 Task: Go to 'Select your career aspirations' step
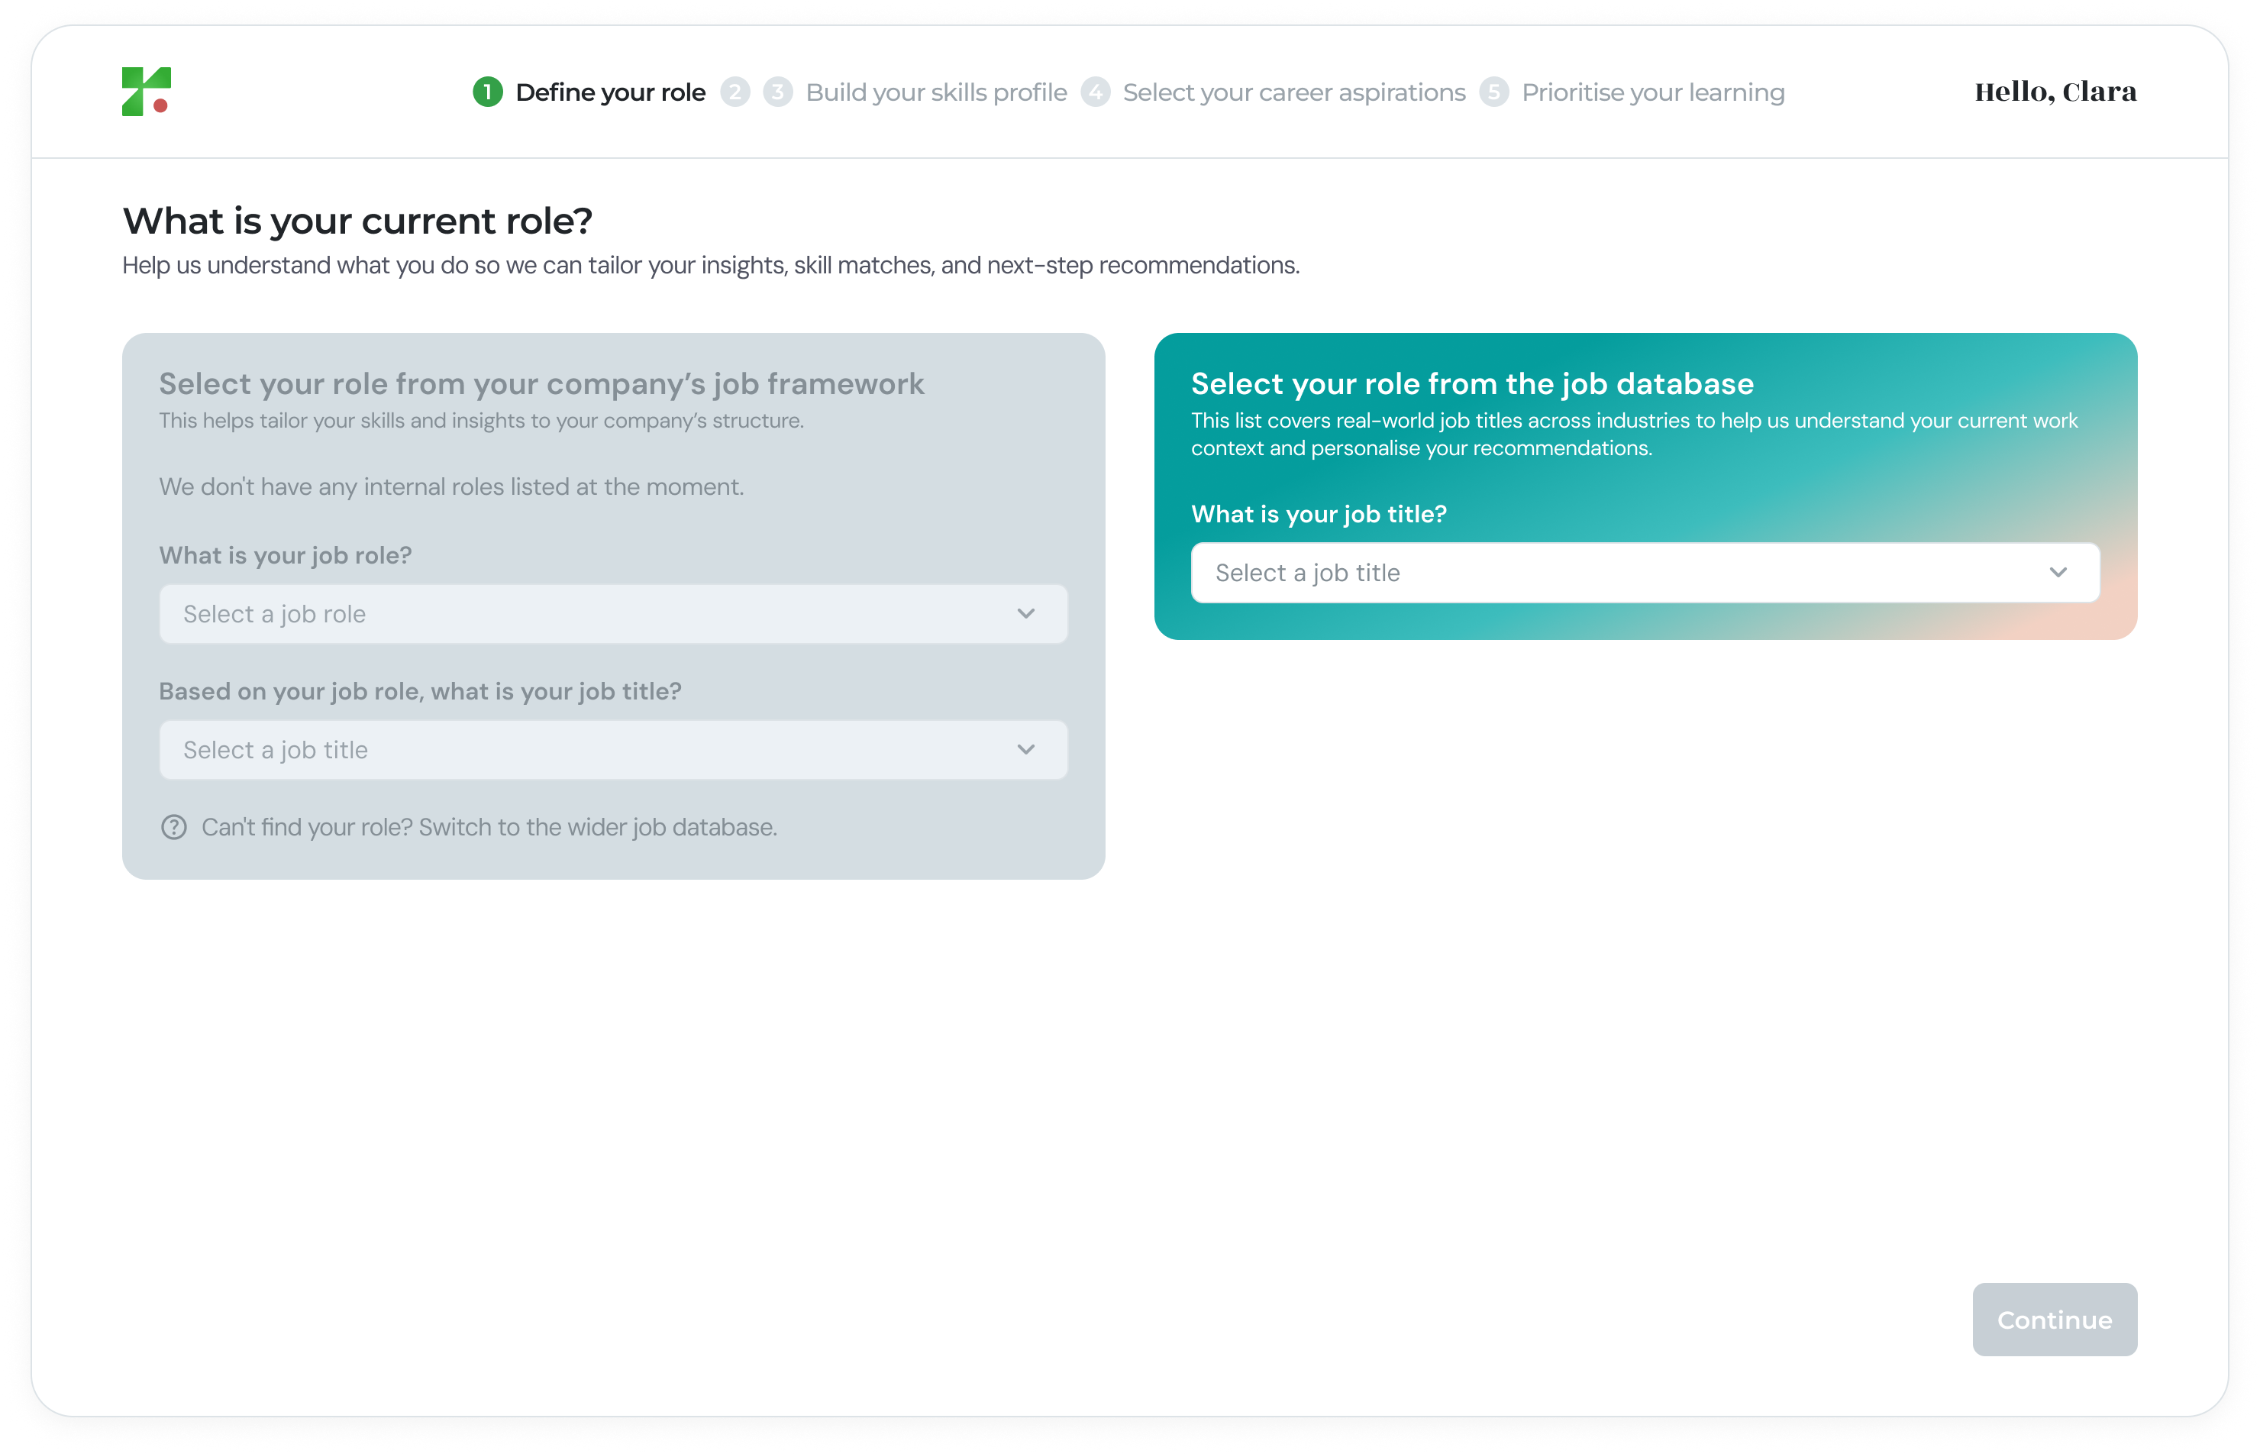tap(1293, 92)
